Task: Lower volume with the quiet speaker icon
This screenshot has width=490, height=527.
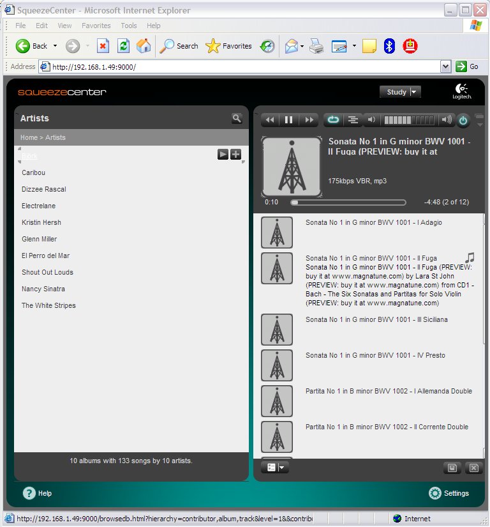Action: 371,119
